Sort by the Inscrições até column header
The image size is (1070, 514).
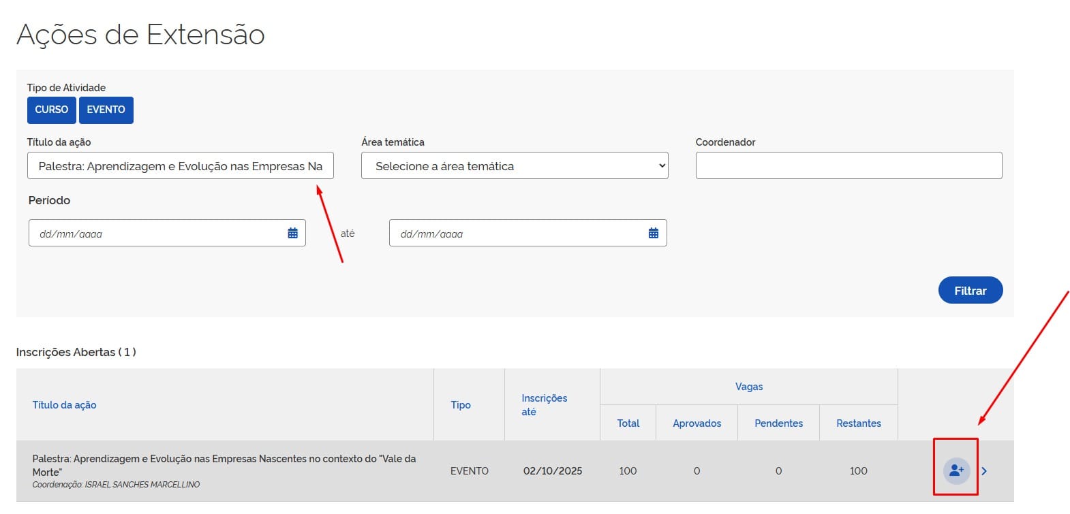tap(544, 405)
